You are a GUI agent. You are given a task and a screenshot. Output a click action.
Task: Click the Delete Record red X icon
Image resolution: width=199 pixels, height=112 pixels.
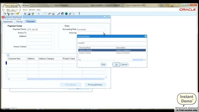(53, 14)
